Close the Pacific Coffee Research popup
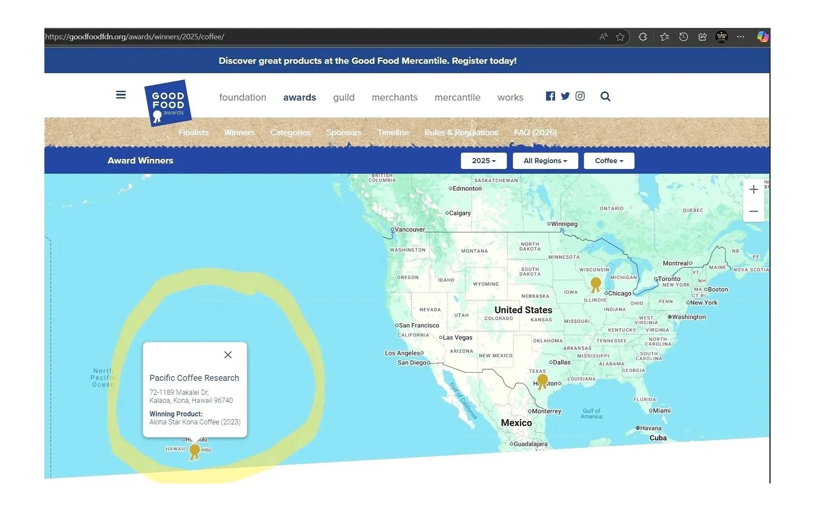Image resolution: width=815 pixels, height=511 pixels. (228, 355)
